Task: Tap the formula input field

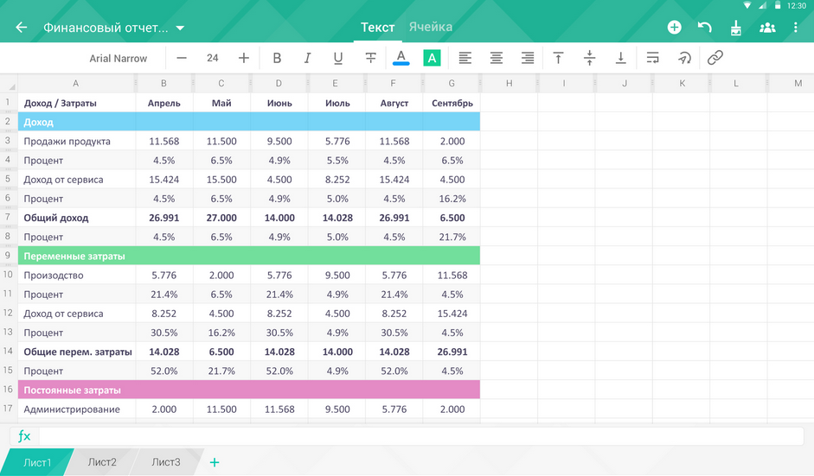Action: [x=421, y=436]
